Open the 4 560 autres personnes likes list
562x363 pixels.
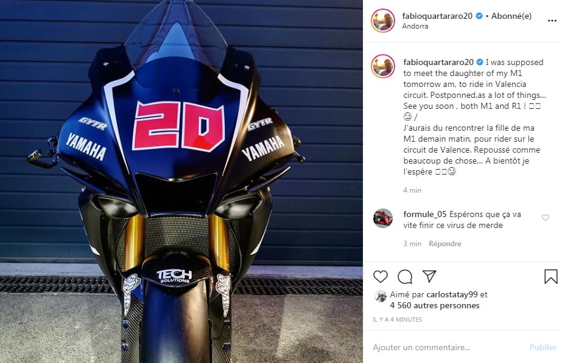click(x=434, y=305)
